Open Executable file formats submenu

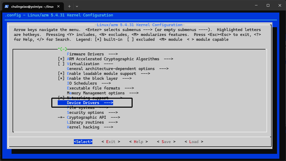(100, 88)
